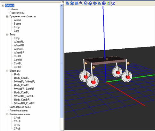The height and width of the screenshot is (131, 155).
Task: Click the vertical arrows toolbar icon
Action: (x=77, y=3)
